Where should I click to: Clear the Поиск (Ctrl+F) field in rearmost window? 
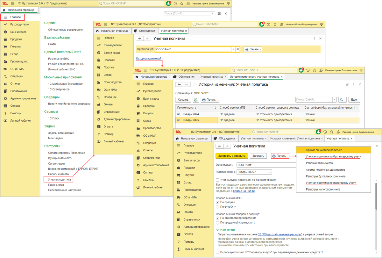point(213,14)
